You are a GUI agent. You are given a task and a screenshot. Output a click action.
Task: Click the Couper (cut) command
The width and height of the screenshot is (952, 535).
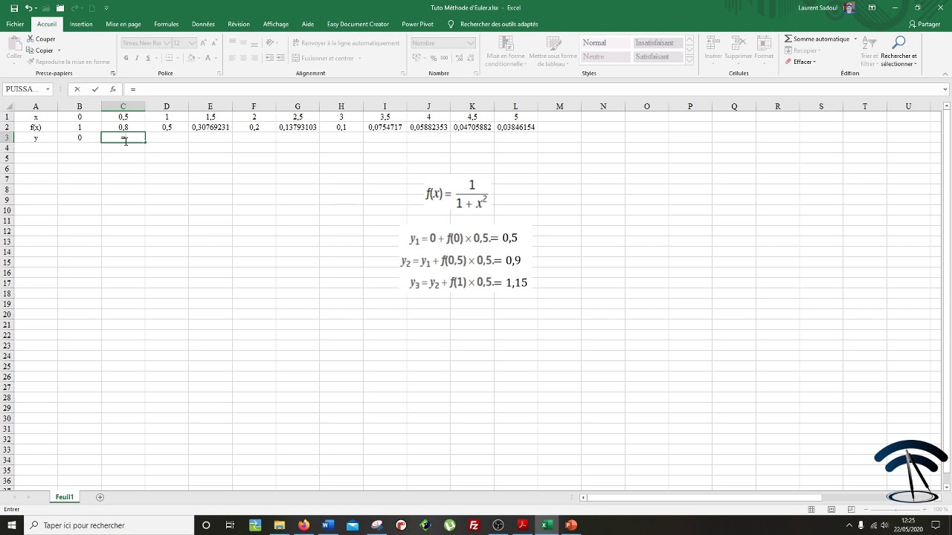(41, 39)
